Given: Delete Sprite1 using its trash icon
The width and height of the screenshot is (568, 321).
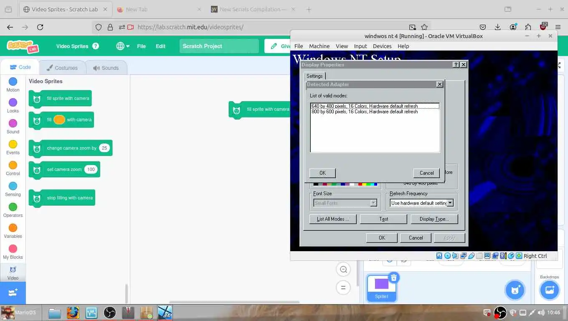Looking at the screenshot, I should [394, 278].
